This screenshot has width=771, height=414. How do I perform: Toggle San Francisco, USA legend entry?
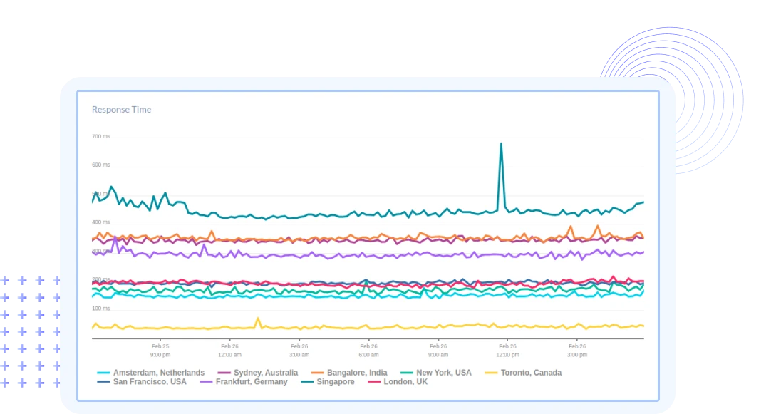(142, 381)
